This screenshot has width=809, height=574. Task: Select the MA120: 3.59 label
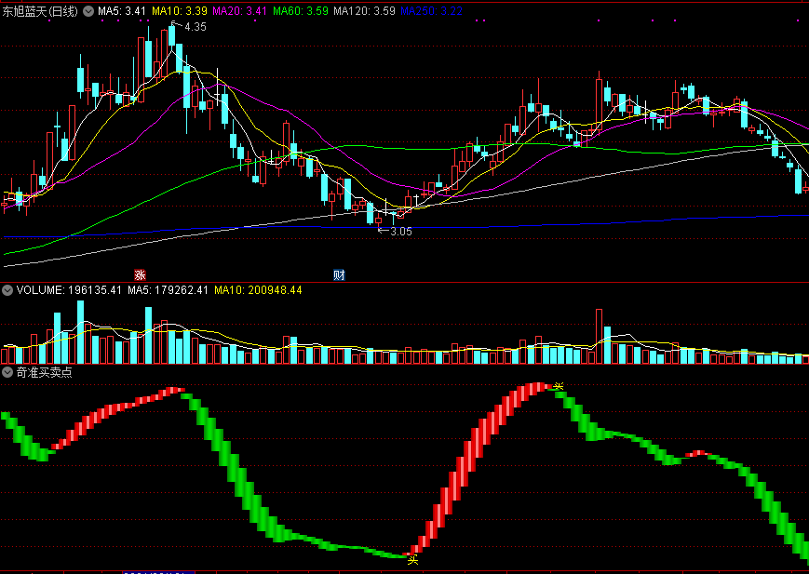(364, 11)
